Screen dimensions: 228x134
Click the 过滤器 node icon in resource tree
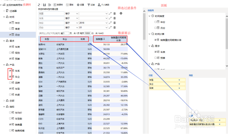(7, 11)
